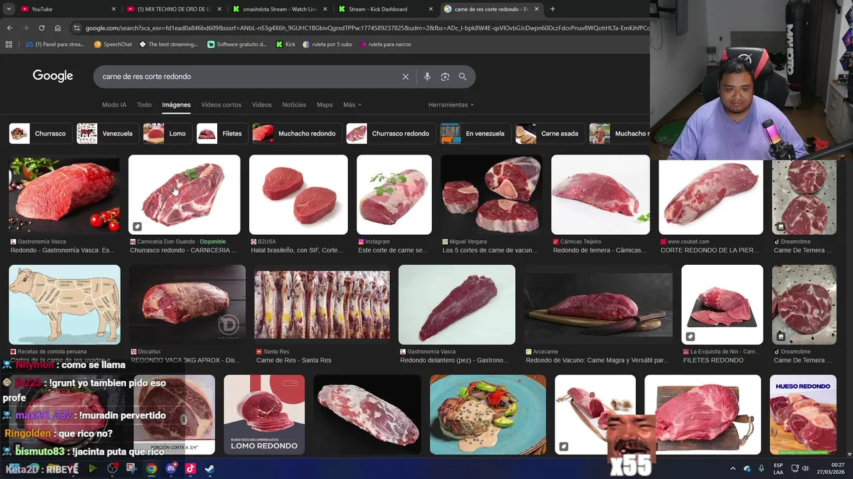Open the browser home page
Viewport: 853px width, 479px height.
pyautogui.click(x=57, y=28)
